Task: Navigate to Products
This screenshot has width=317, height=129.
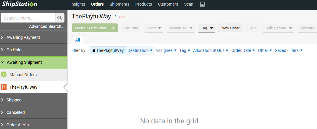Action: pos(143,4)
